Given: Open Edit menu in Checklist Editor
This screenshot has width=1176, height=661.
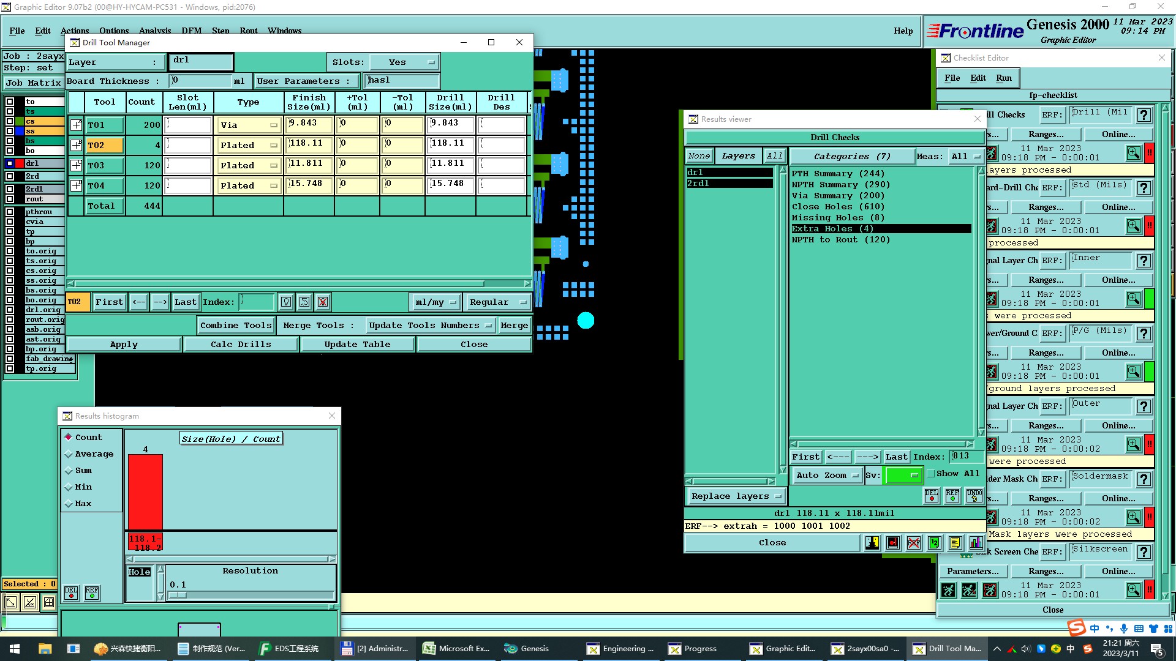Looking at the screenshot, I should pyautogui.click(x=978, y=78).
